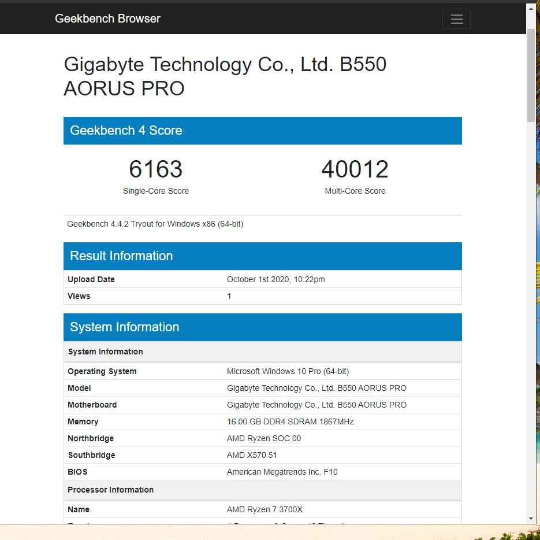Click the Views count value 1

(x=229, y=296)
